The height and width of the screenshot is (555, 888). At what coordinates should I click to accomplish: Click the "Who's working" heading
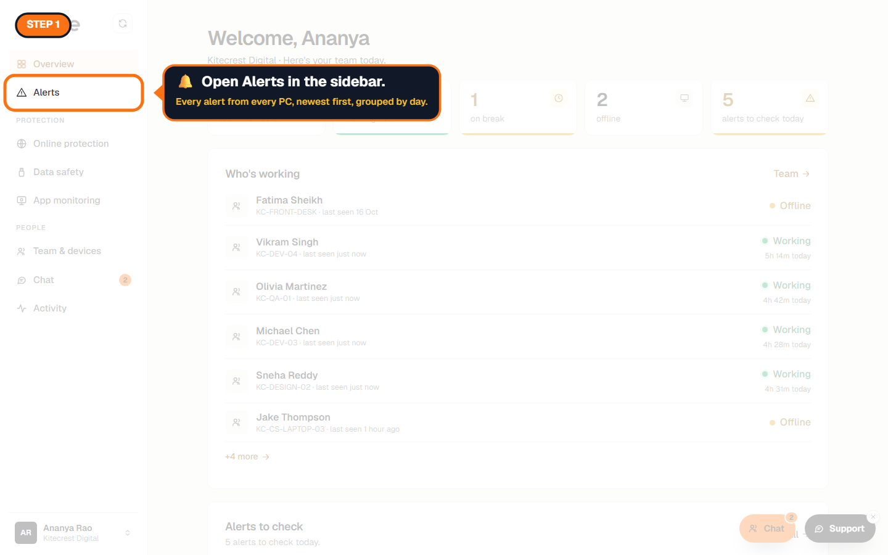pyautogui.click(x=263, y=174)
